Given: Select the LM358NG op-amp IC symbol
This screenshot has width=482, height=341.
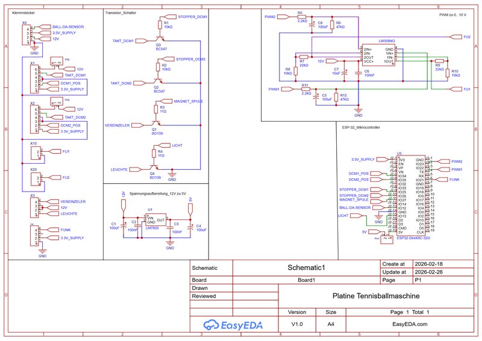Looking at the screenshot, I should click(x=378, y=55).
